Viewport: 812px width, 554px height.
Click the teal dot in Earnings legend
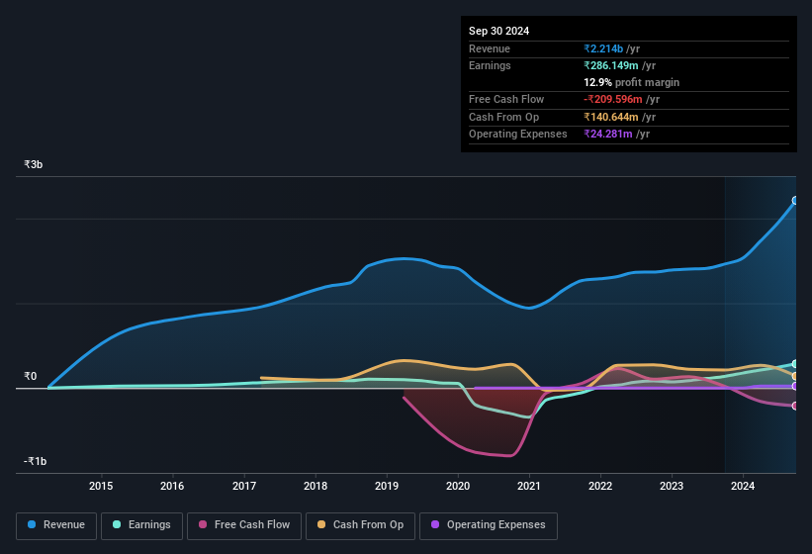point(118,524)
